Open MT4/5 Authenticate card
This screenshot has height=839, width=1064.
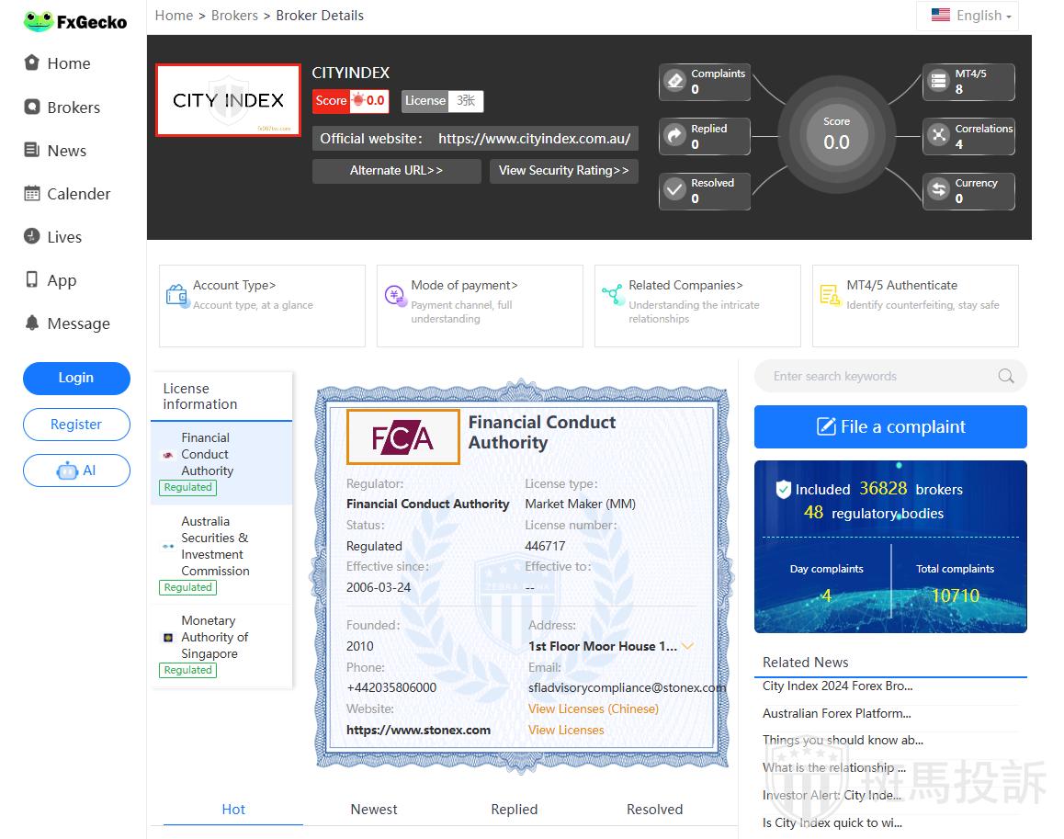click(914, 305)
